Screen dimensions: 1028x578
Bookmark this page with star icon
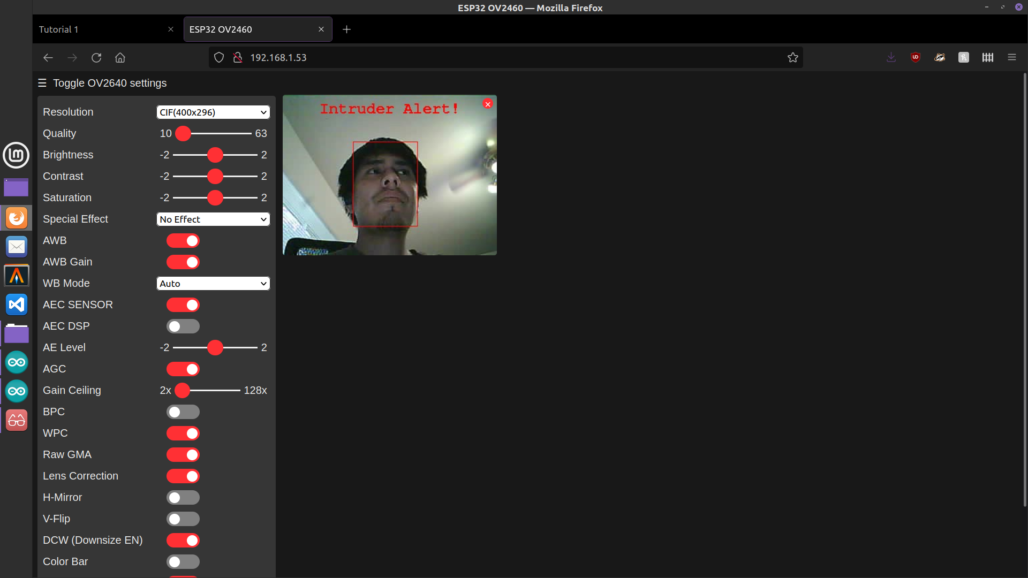tap(792, 58)
